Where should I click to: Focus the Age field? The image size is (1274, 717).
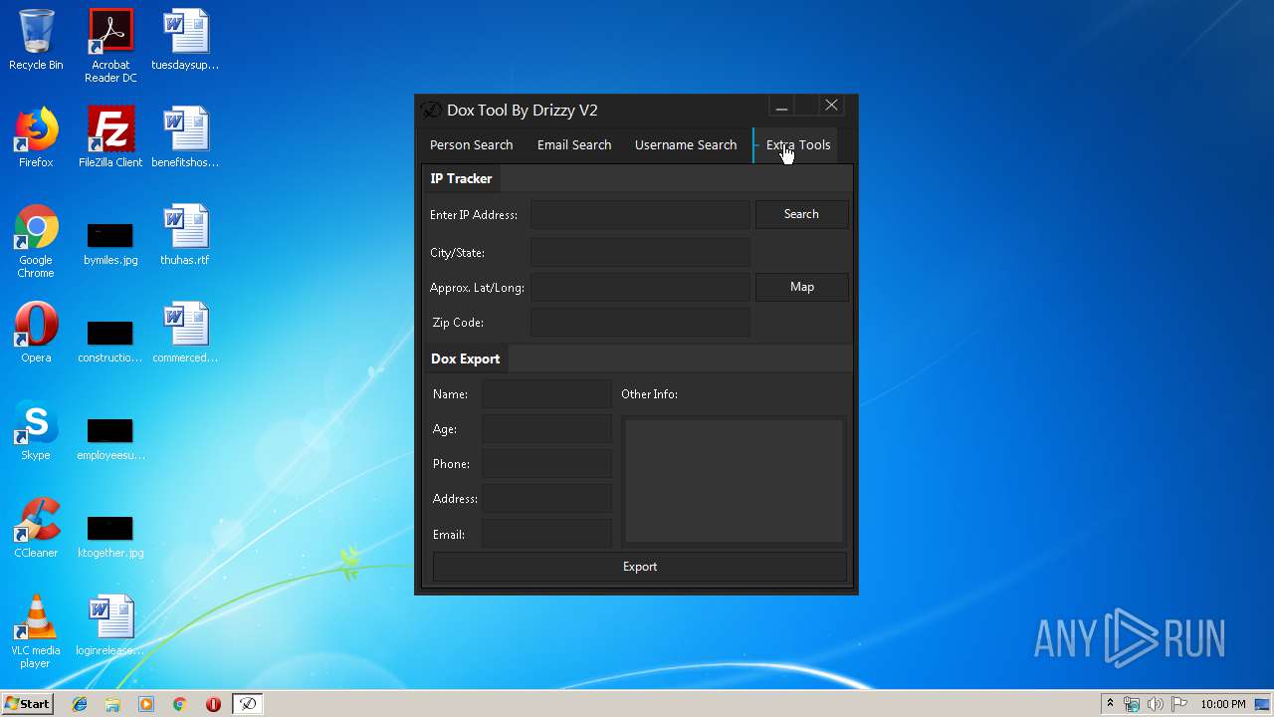(x=546, y=429)
